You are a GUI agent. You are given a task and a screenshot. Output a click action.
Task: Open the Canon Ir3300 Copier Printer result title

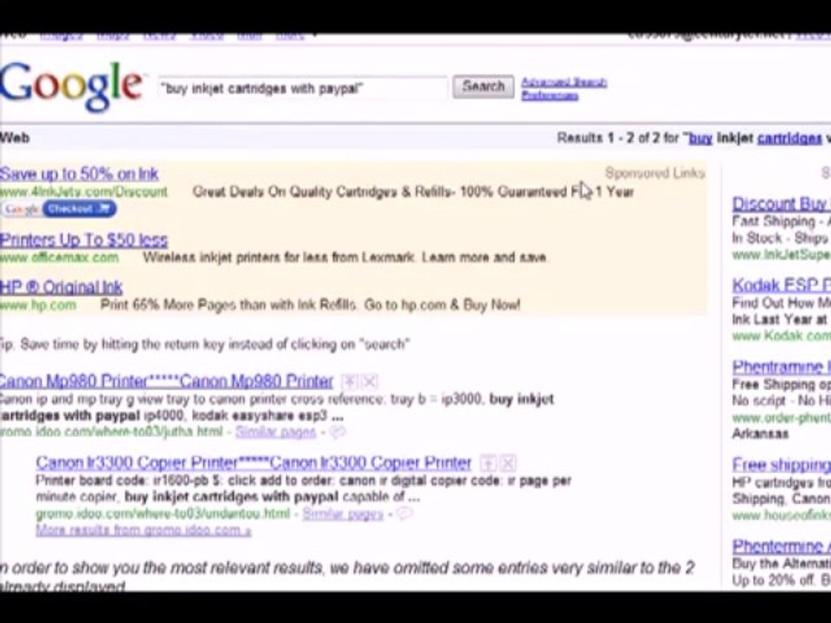pos(254,463)
